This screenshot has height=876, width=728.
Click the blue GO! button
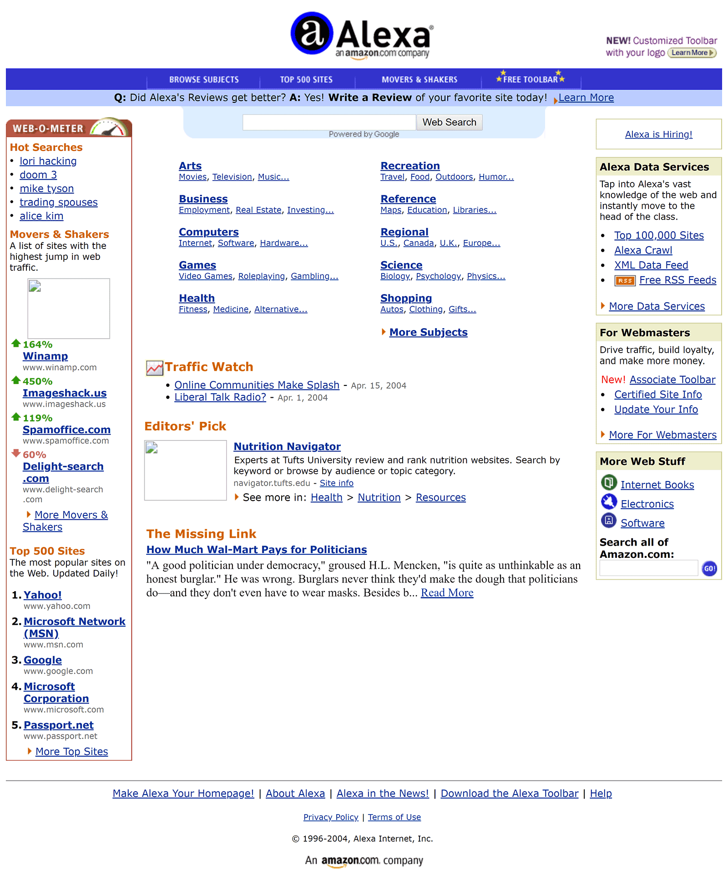(x=709, y=568)
